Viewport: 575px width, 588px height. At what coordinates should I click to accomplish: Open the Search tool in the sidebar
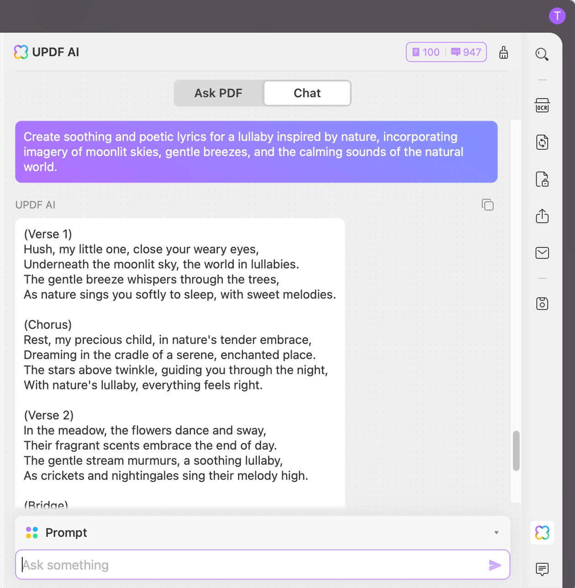coord(542,54)
